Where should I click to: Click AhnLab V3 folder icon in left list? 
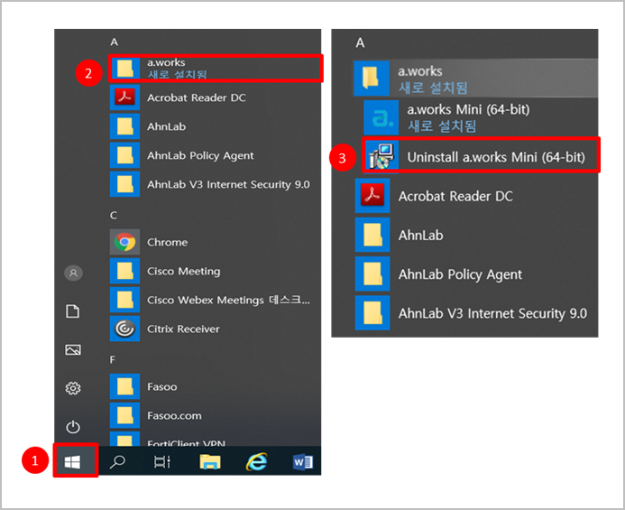click(124, 184)
